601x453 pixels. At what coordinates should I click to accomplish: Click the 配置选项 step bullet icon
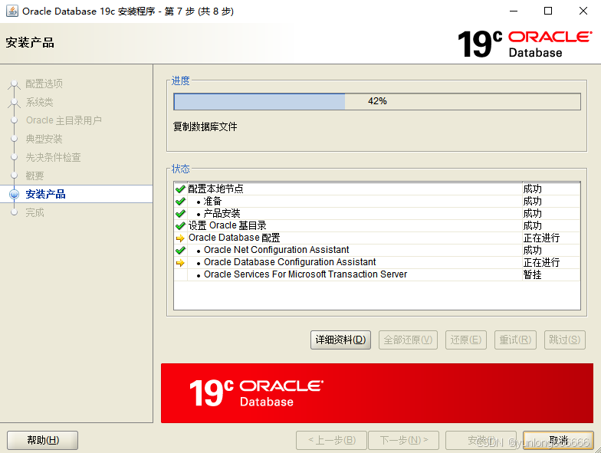coord(14,84)
